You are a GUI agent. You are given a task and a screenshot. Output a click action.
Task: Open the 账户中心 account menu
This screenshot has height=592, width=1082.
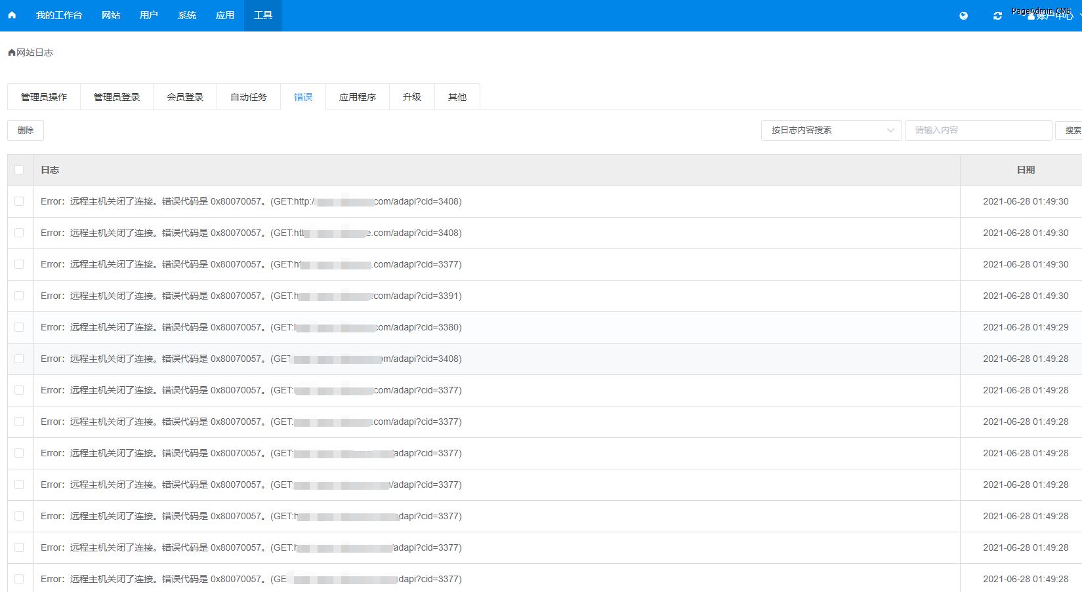[x=1054, y=16]
